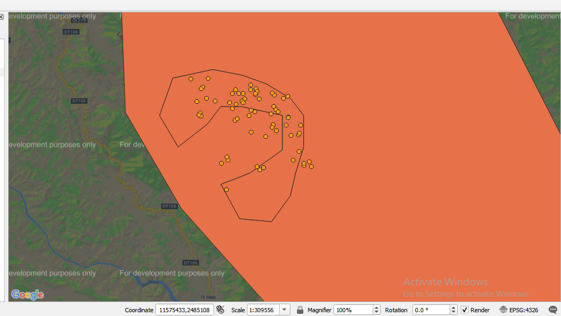Viewport: 561px width, 316px height.
Task: Uncheck the Render checkbox
Action: click(464, 310)
